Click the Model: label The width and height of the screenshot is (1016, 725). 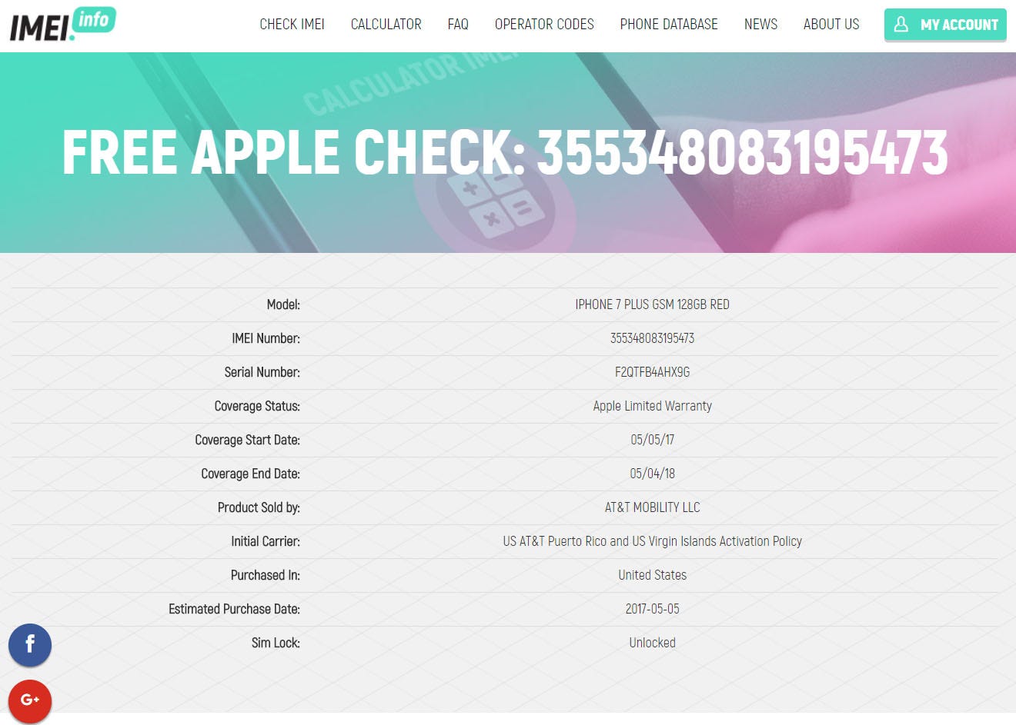click(x=283, y=304)
